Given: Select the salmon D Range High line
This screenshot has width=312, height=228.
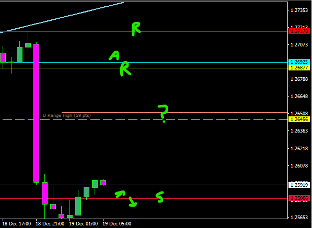Looking at the screenshot, I should coord(175,113).
